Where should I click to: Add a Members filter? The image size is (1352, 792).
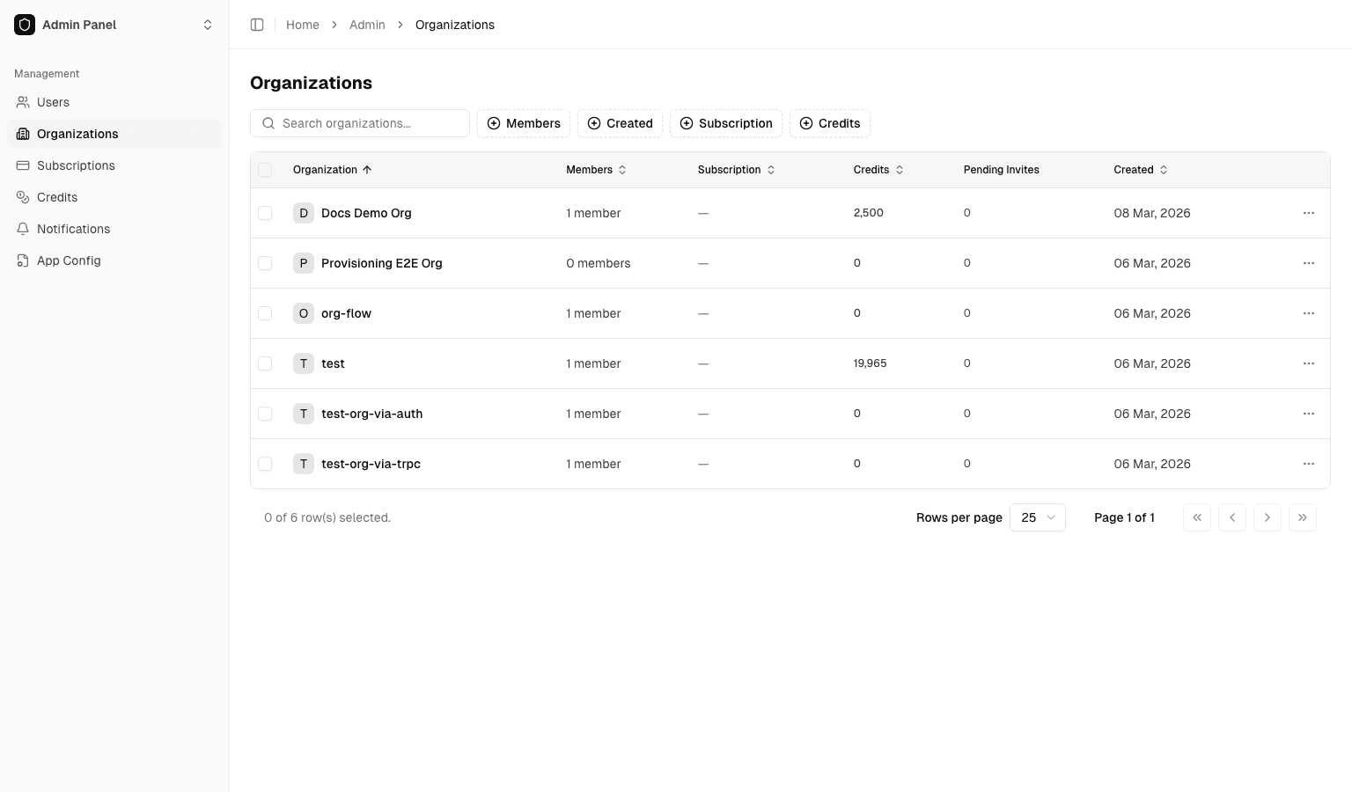(524, 123)
